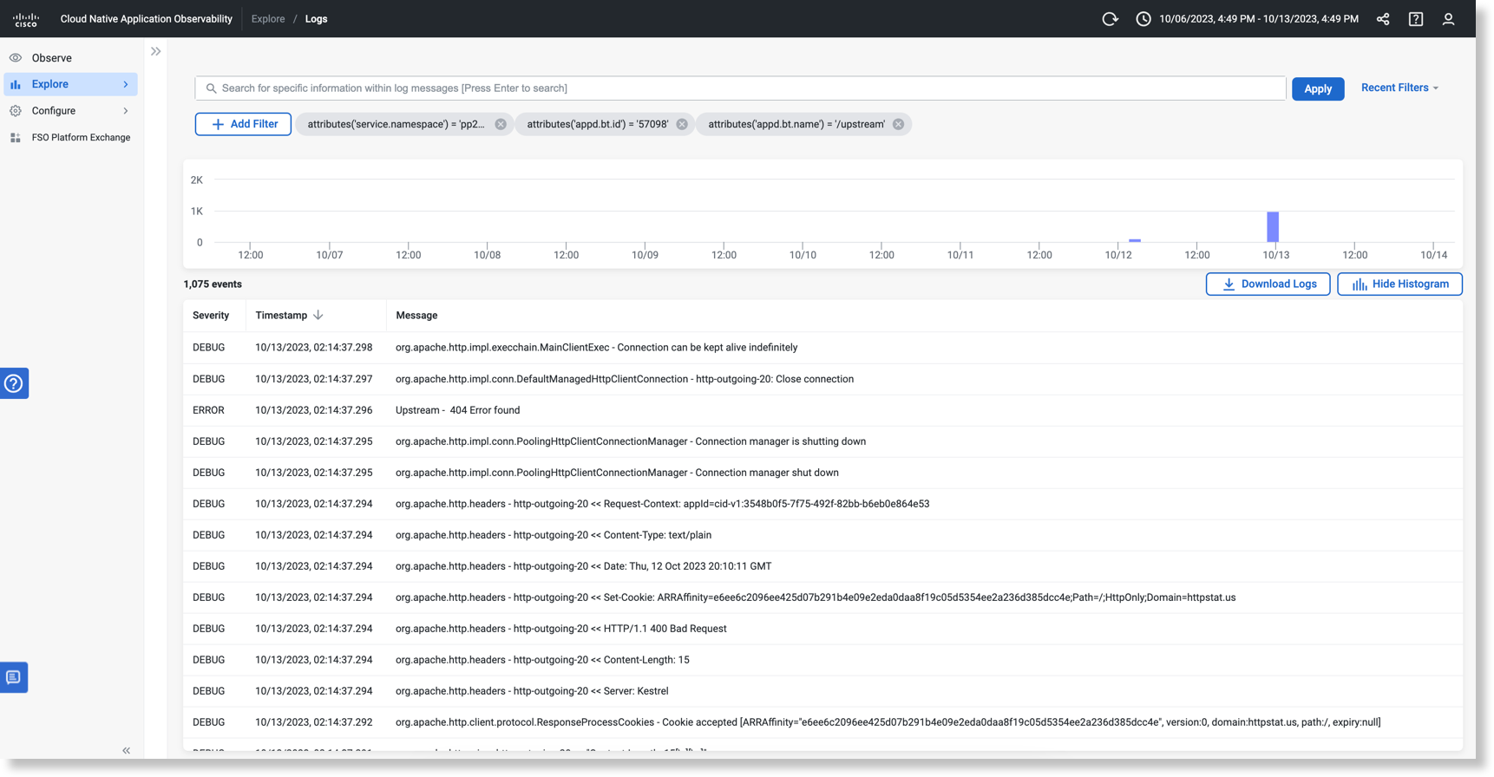This screenshot has height=777, width=1494.
Task: Click the Observe eye icon
Action: pyautogui.click(x=16, y=58)
